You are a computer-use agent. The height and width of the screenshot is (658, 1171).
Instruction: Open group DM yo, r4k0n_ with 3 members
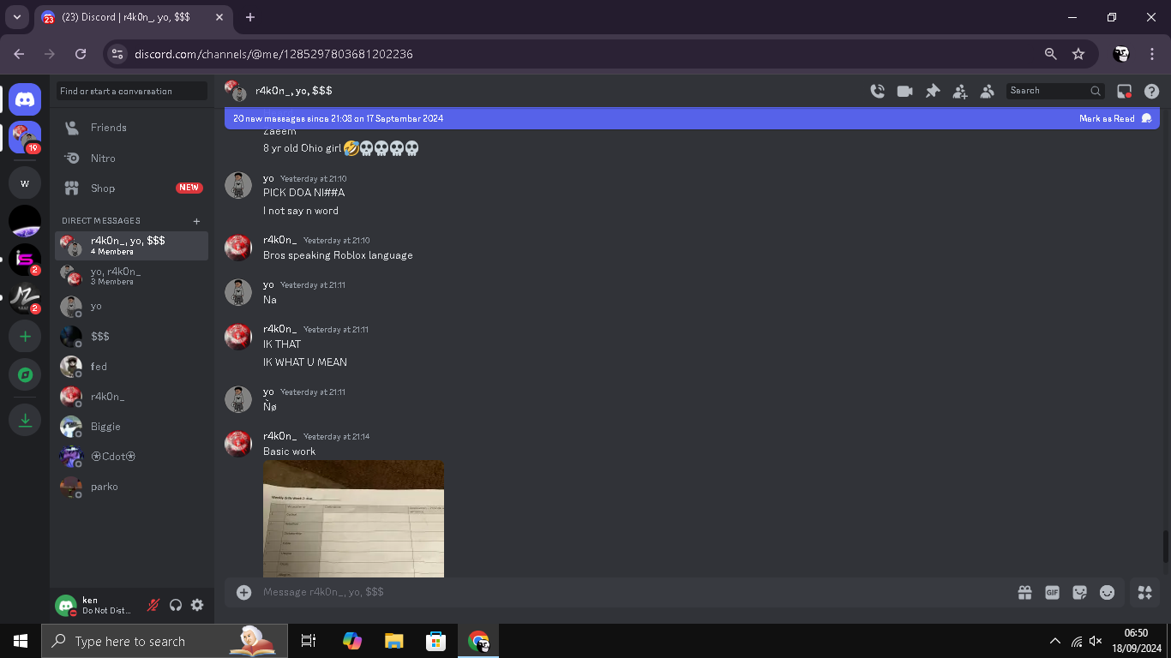(x=131, y=276)
